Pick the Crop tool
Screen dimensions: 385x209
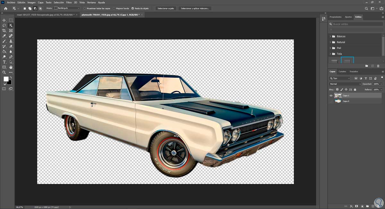pyautogui.click(x=4, y=30)
